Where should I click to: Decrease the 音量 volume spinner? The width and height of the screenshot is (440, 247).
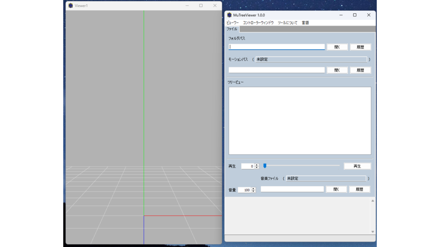click(x=253, y=191)
